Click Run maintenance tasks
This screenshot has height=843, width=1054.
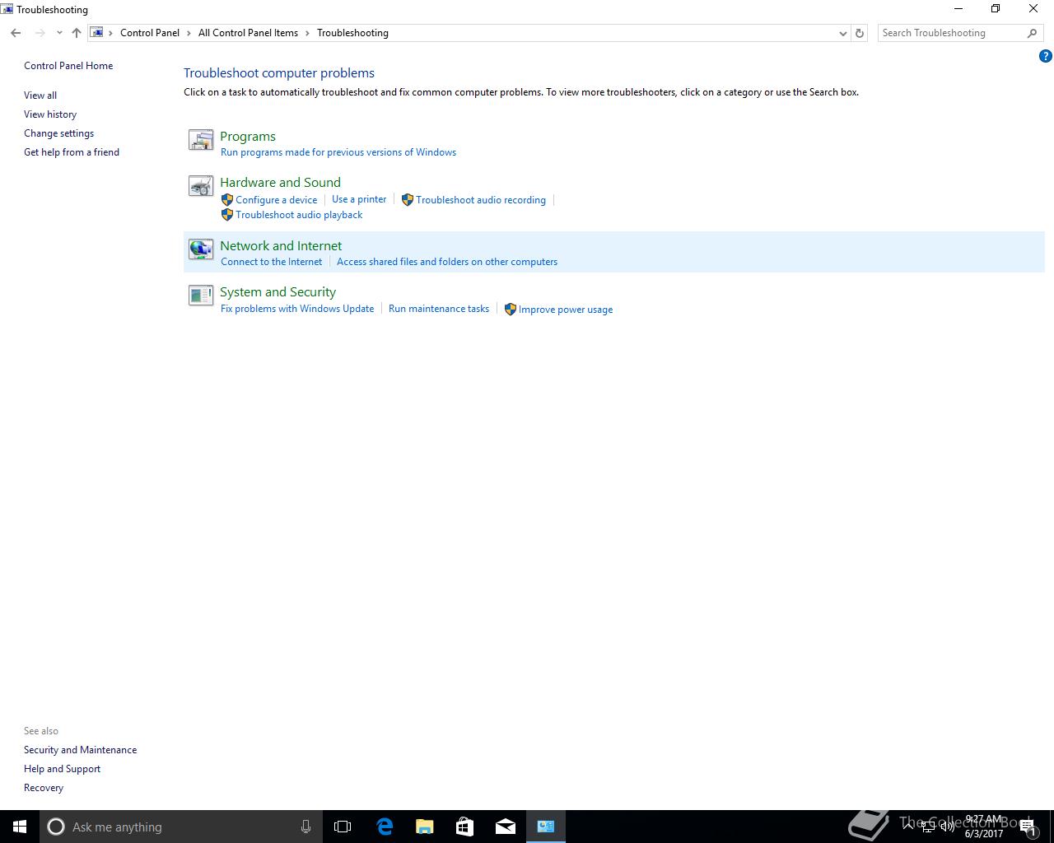coord(439,309)
